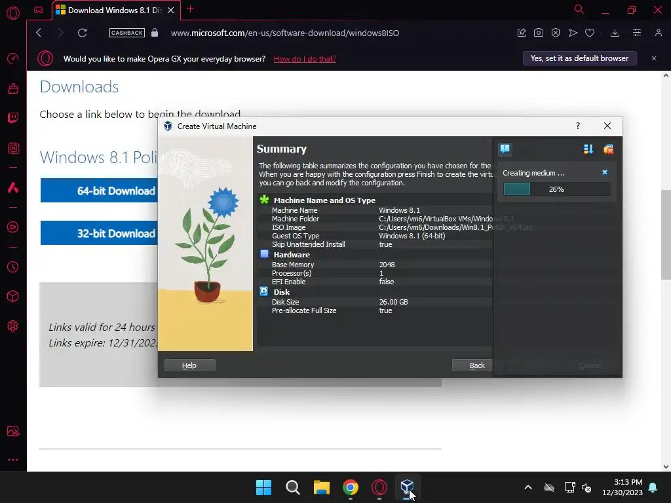This screenshot has height=503, width=671.
Task: Click the '26.00 GB' disk size value
Action: click(393, 301)
